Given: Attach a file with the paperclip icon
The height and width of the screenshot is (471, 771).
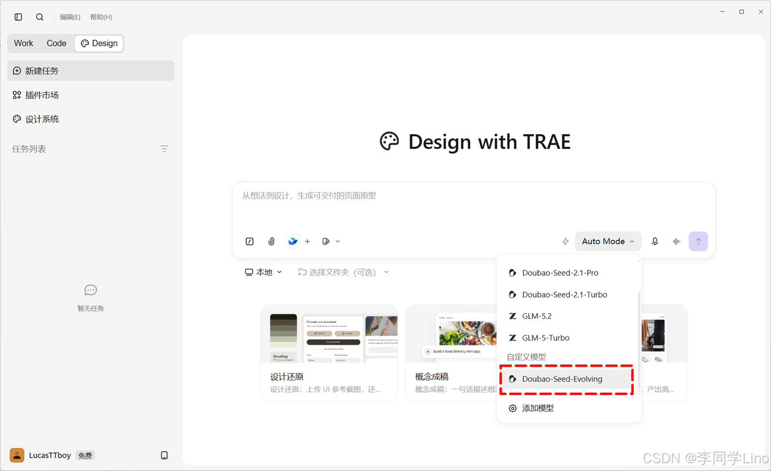Looking at the screenshot, I should 272,242.
